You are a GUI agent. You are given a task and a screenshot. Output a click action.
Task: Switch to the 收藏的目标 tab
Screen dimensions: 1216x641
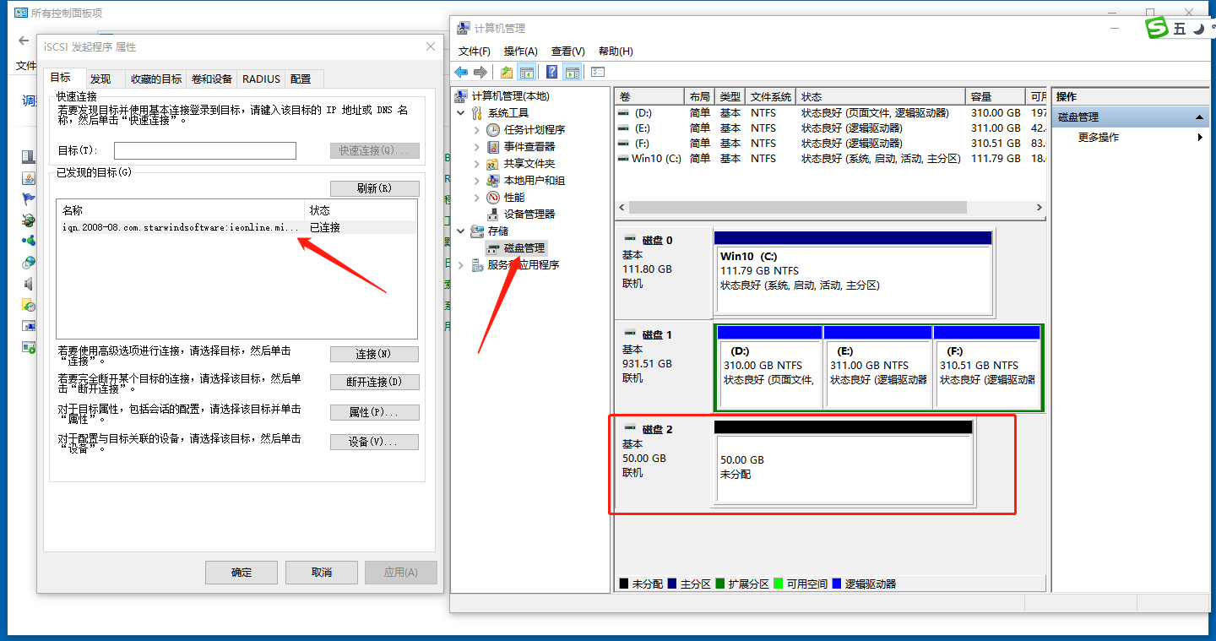tap(155, 79)
